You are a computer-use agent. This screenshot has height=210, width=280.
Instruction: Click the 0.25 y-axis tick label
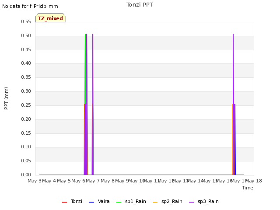(26, 105)
